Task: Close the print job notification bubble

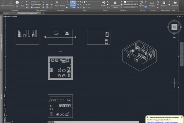Action: click(x=182, y=117)
